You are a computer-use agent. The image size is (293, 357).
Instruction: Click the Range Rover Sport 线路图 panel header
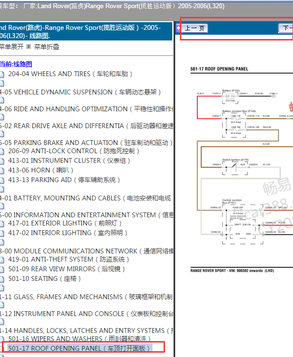pyautogui.click(x=86, y=31)
